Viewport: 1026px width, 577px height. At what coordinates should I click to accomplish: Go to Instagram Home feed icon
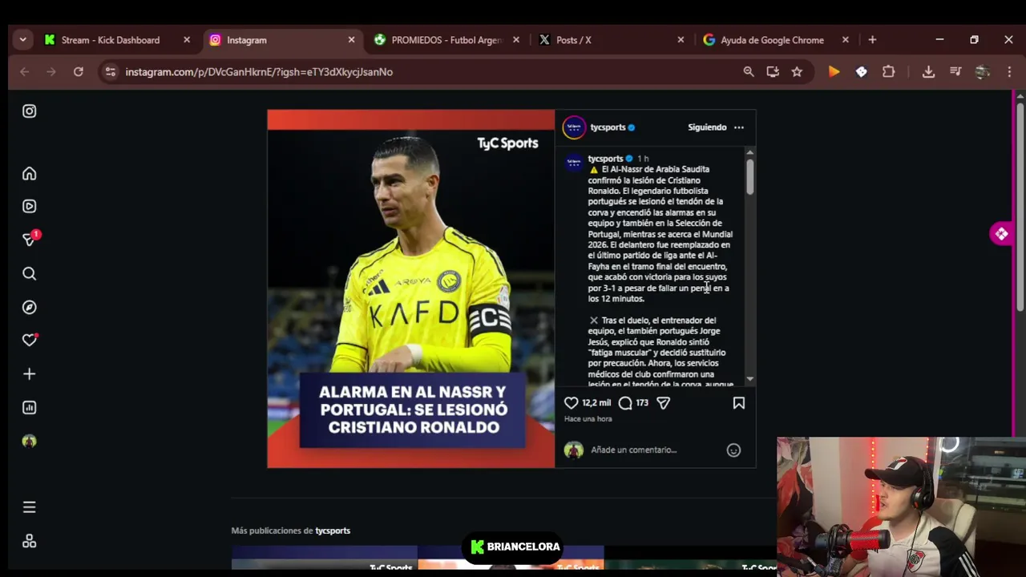coord(30,174)
